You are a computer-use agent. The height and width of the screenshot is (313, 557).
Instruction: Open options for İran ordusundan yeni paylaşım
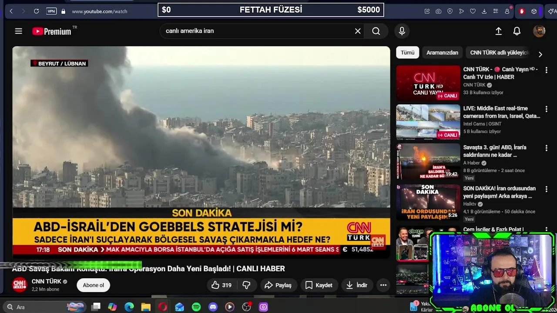[546, 189]
